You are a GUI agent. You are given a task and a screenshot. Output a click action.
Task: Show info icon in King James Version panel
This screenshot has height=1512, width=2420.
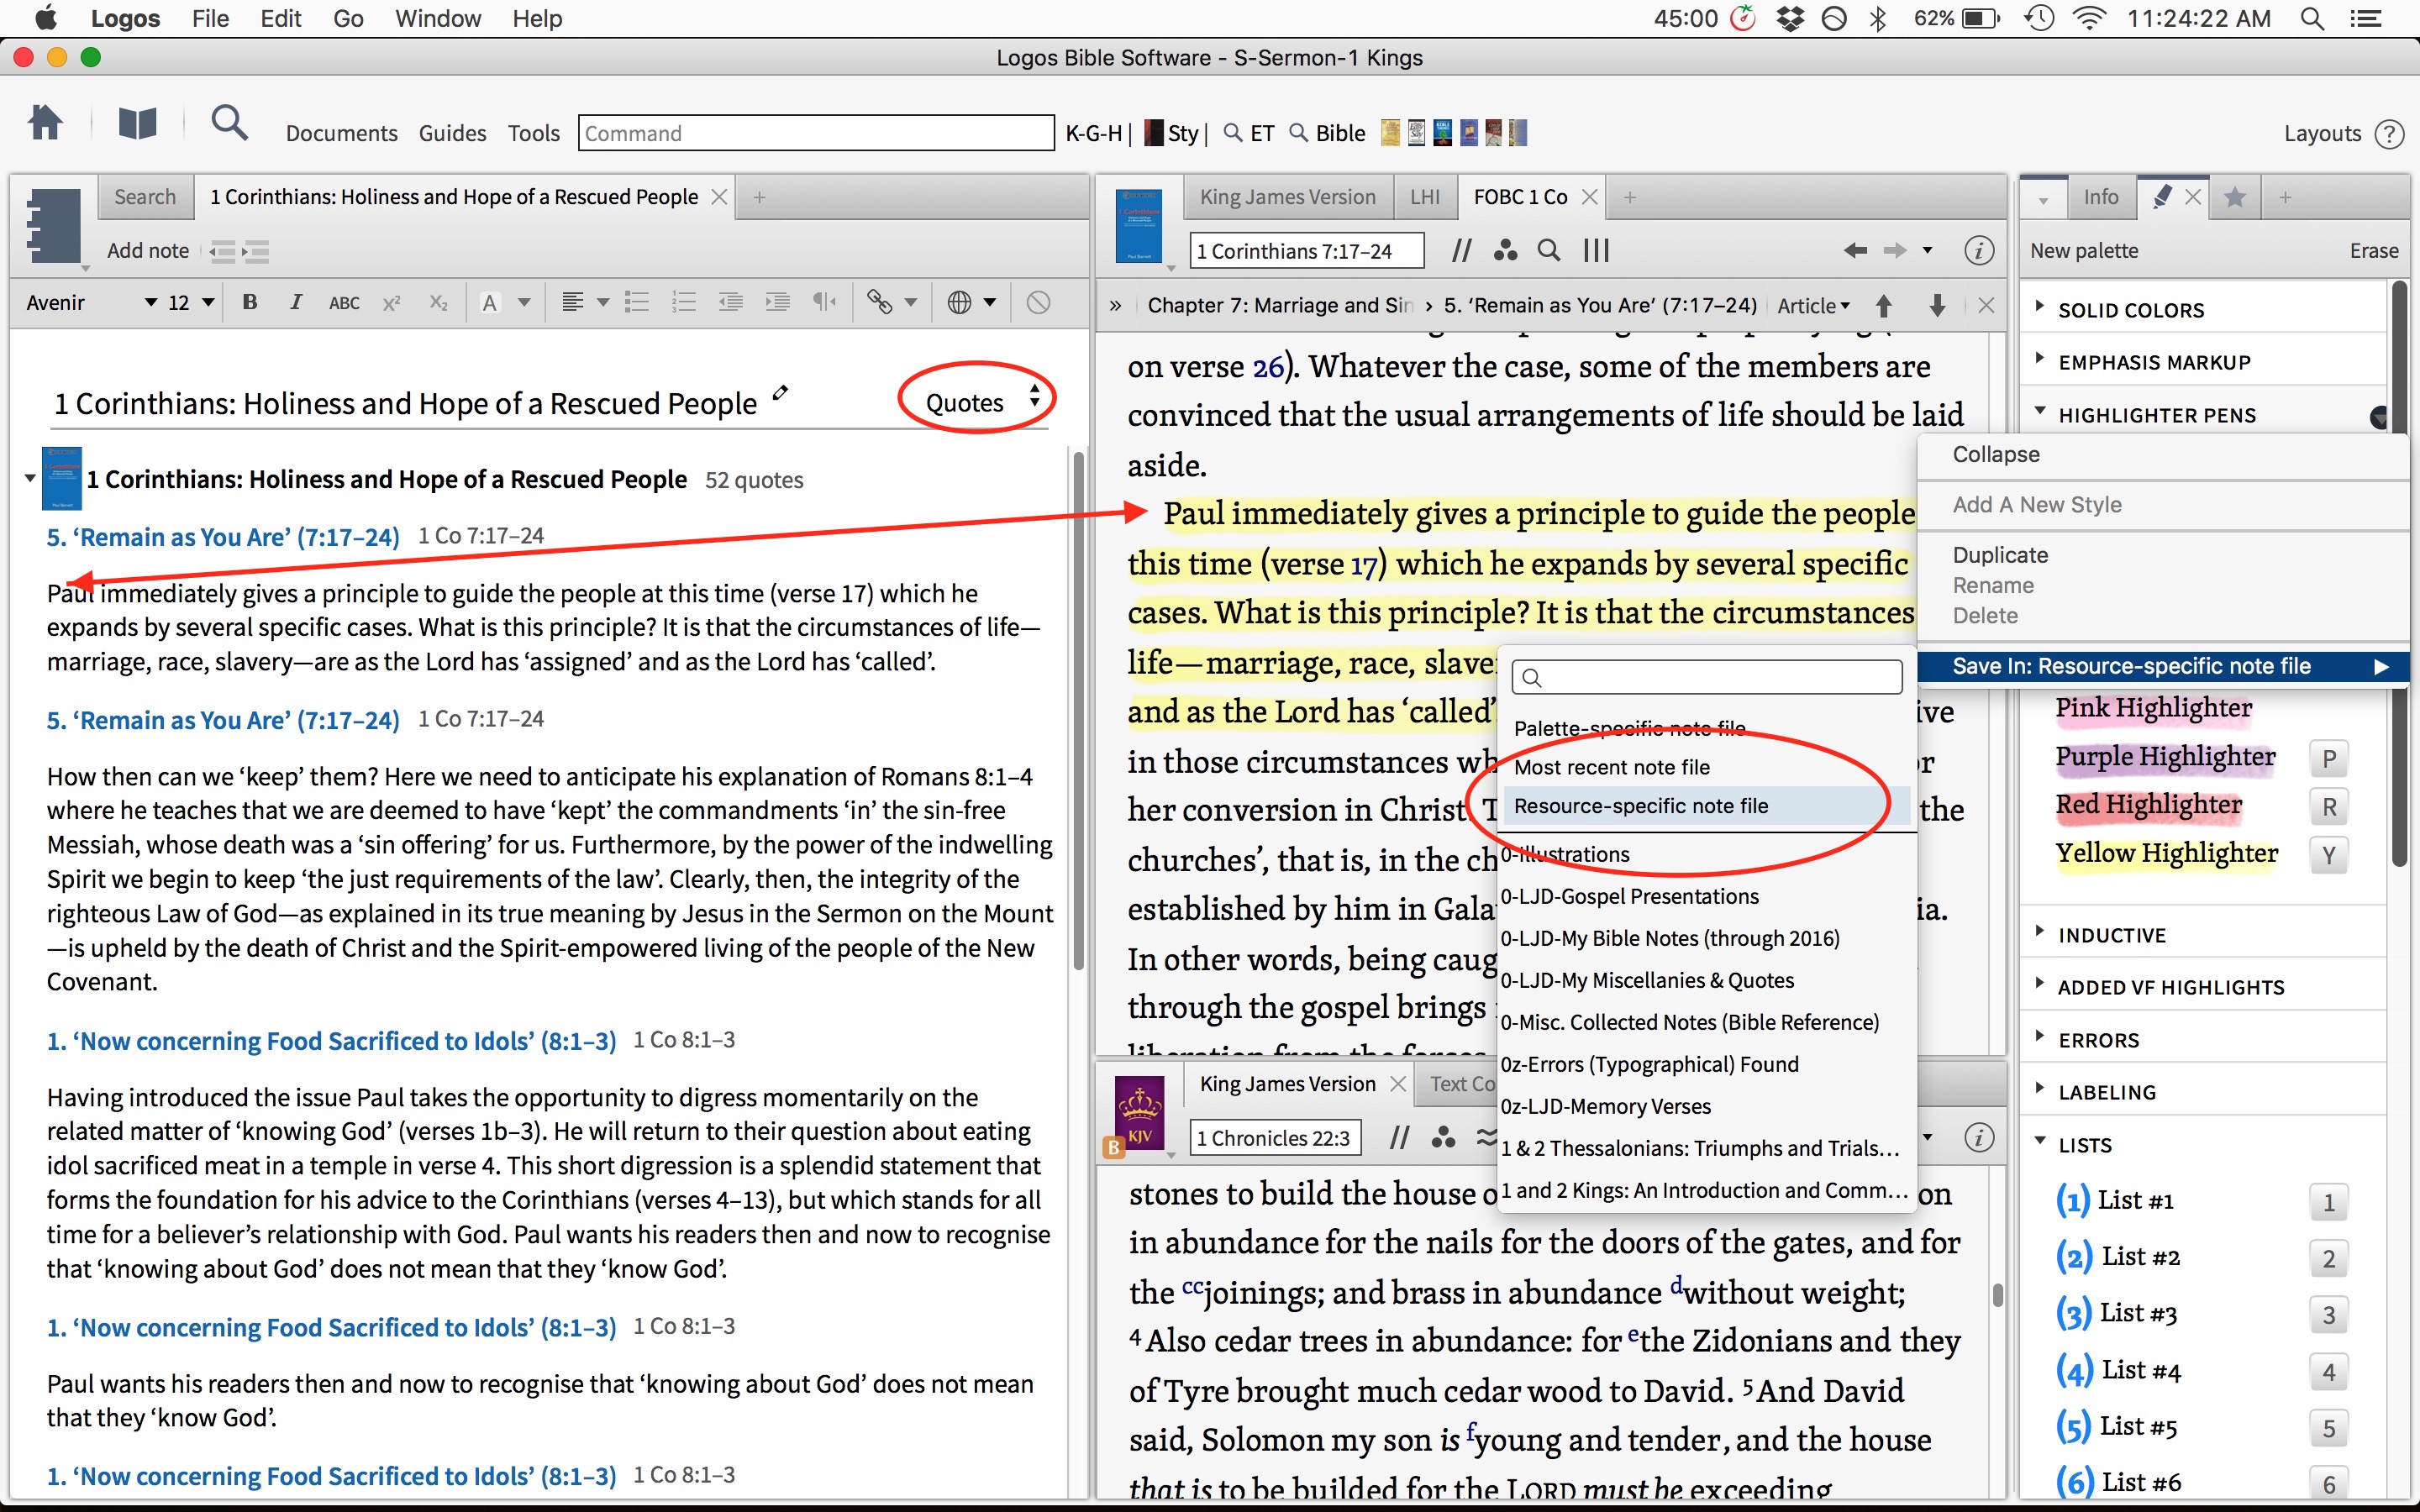point(1979,1137)
